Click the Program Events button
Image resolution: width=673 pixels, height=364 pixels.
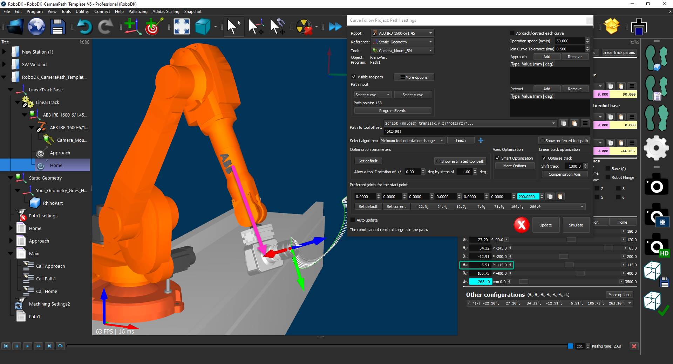tap(392, 111)
